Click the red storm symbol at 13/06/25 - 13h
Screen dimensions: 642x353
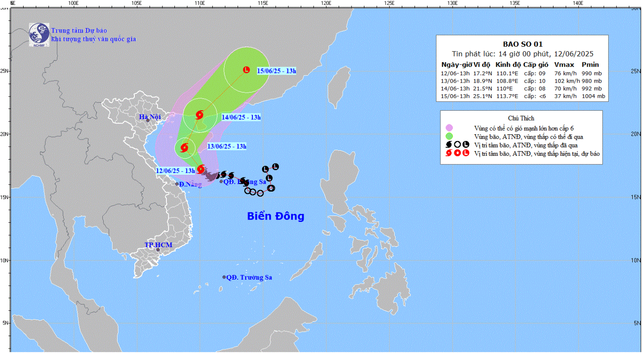pyautogui.click(x=184, y=148)
